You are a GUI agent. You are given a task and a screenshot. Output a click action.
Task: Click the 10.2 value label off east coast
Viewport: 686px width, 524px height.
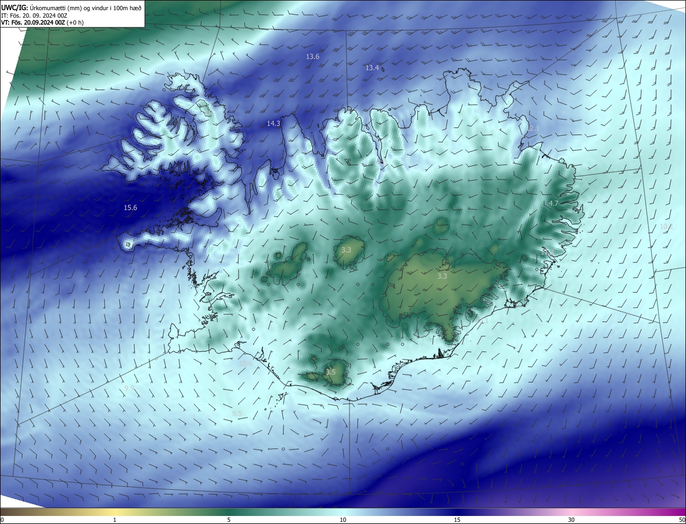click(666, 226)
